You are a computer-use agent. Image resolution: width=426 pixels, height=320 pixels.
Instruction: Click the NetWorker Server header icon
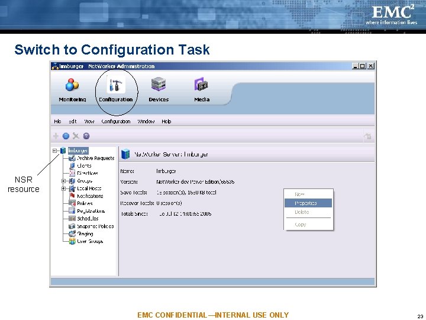(x=125, y=154)
